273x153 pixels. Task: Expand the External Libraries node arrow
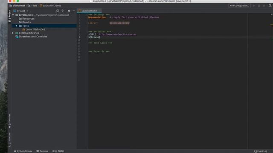[x=13, y=33]
